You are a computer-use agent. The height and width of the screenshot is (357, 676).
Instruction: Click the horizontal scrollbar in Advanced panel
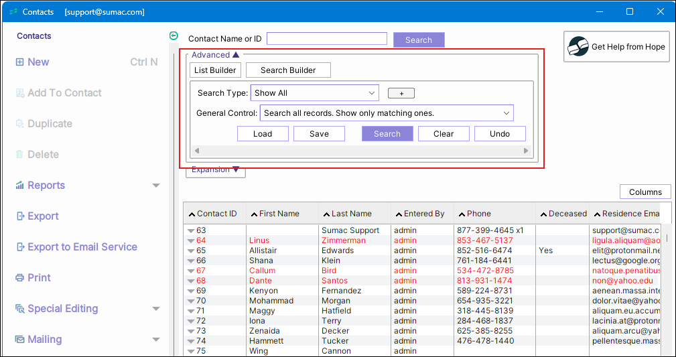tap(362, 151)
